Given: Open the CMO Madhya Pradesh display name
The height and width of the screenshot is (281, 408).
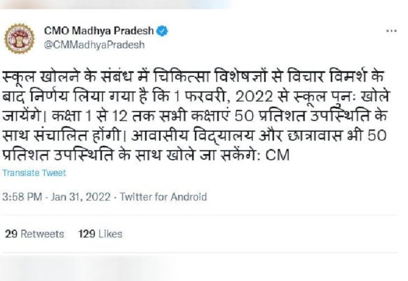Looking at the screenshot, I should pyautogui.click(x=99, y=31).
